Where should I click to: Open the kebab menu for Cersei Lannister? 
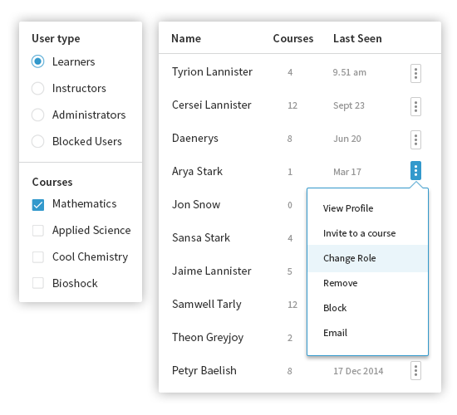(415, 106)
